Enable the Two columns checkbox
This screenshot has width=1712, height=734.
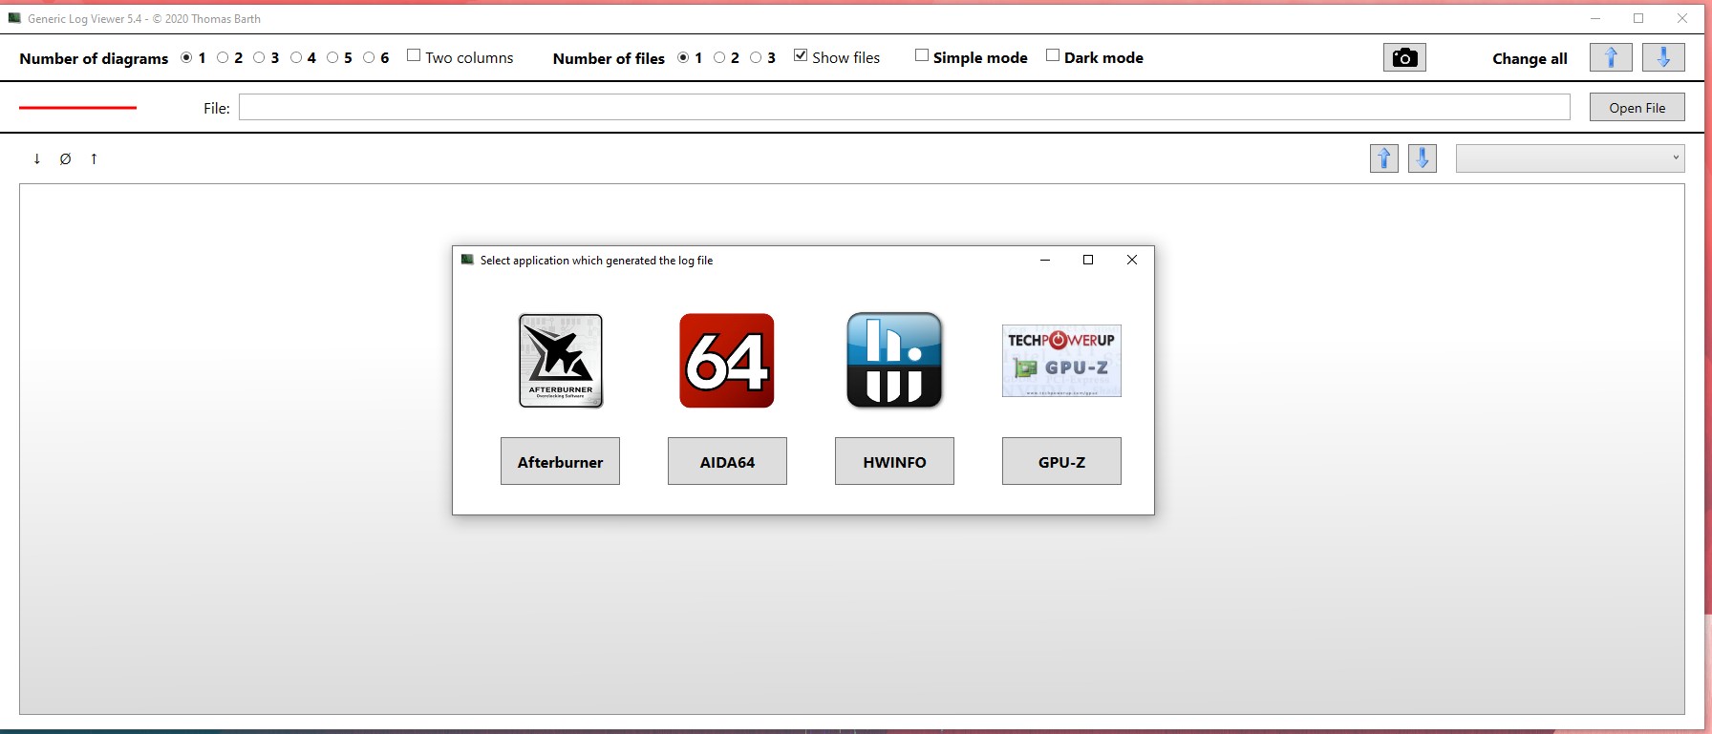414,55
